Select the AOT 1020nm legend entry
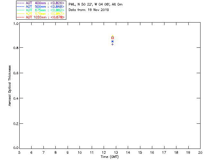Image resolution: width=206 pixels, height=165 pixels. click(x=41, y=17)
